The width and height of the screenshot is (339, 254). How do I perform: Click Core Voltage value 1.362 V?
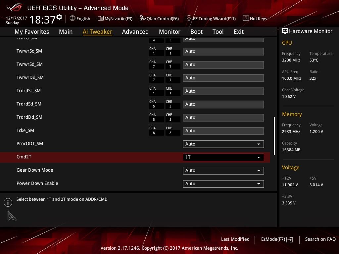pyautogui.click(x=289, y=97)
